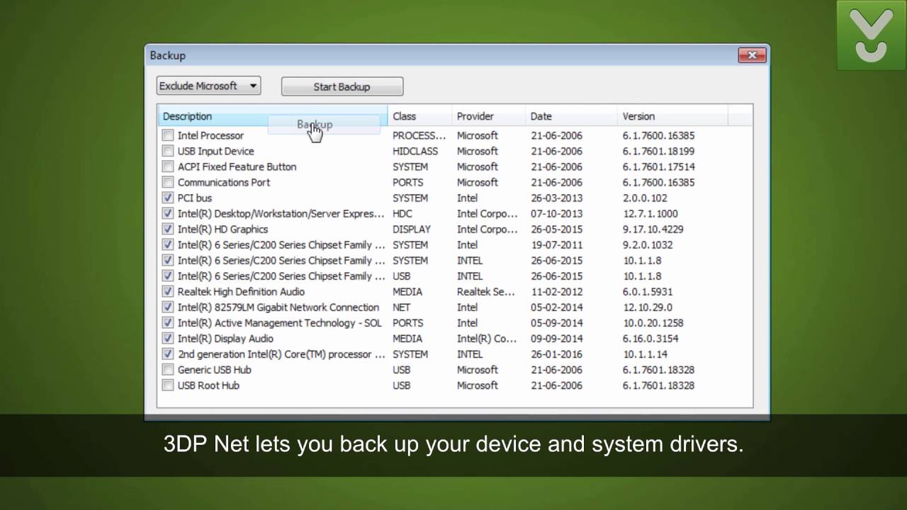
Task: Click version 10.0.20.1258
Action: (x=653, y=322)
